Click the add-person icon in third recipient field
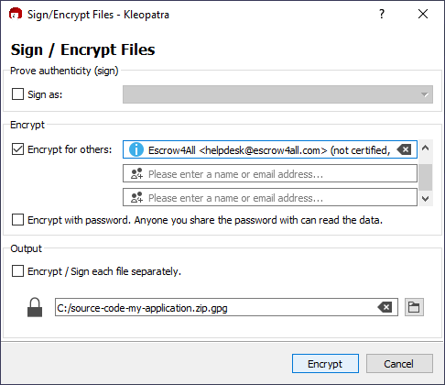The height and width of the screenshot is (385, 445). (136, 197)
